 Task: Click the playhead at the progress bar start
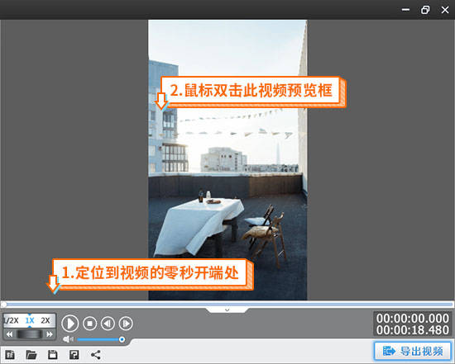pyautogui.click(x=3, y=304)
